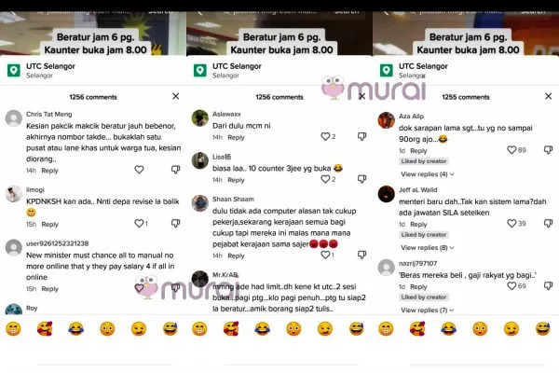Tap heart on Aza Alip's comment
This screenshot has width=559, height=373.
511,150
